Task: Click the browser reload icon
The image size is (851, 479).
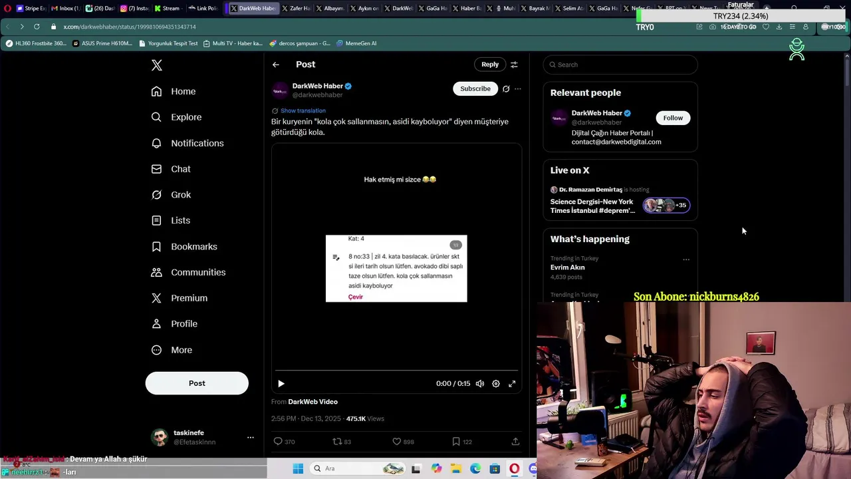Action: (x=37, y=27)
